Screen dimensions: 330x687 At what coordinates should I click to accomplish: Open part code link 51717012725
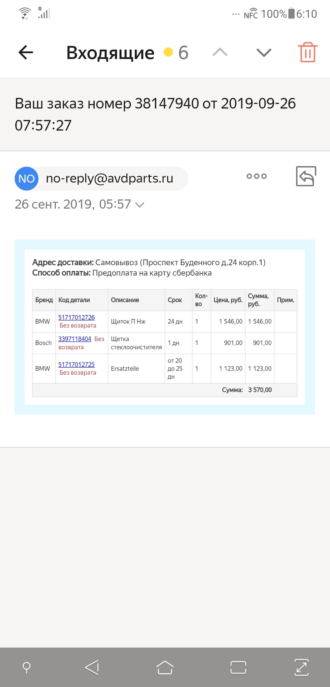pyautogui.click(x=76, y=364)
